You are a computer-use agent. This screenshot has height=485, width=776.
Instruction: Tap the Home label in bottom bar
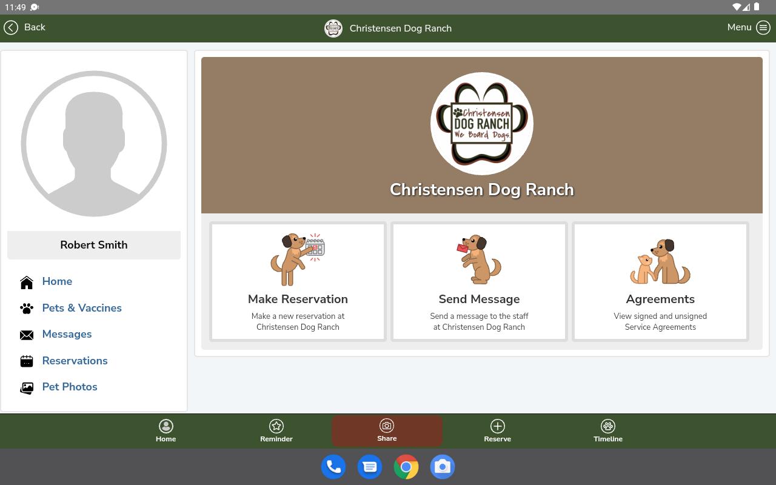pyautogui.click(x=166, y=439)
